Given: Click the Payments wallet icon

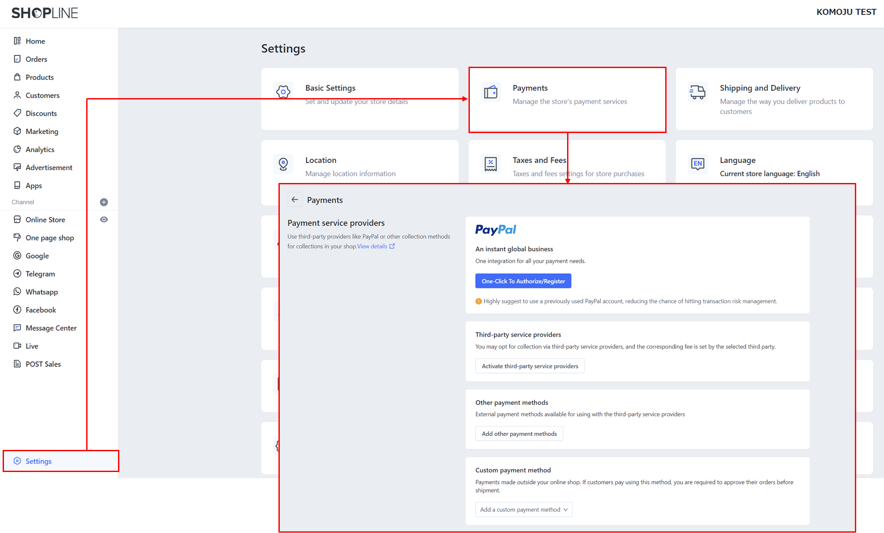Looking at the screenshot, I should (x=491, y=92).
